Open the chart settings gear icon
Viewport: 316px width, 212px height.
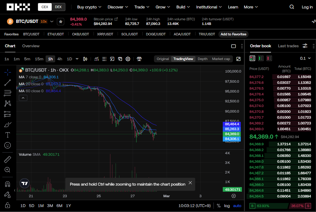pyautogui.click(x=128, y=59)
